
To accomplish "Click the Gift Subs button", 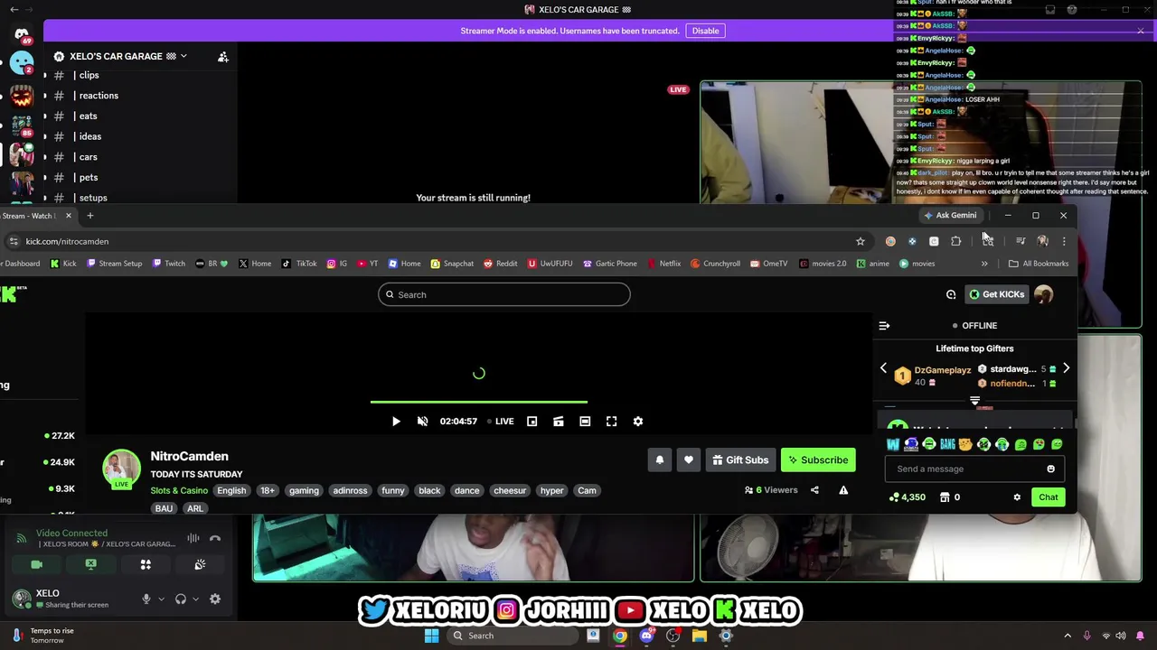I will (740, 460).
